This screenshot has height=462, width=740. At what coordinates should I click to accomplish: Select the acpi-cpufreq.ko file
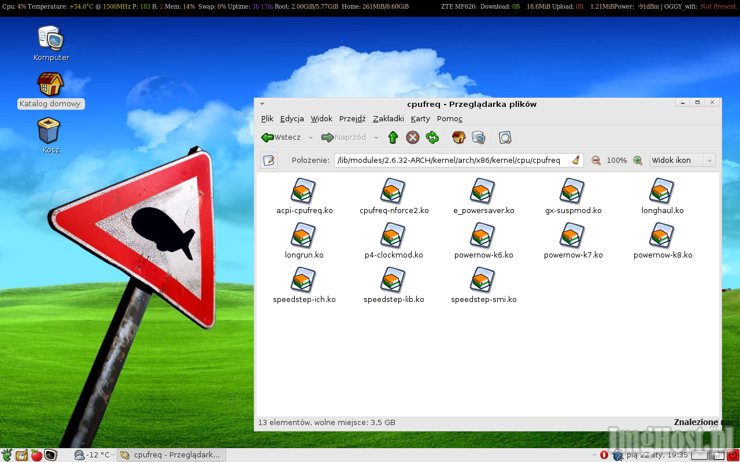tap(304, 197)
